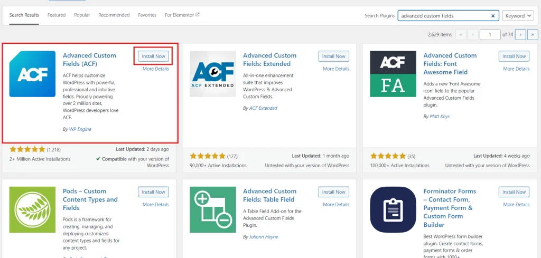Click the "2,629 items" count text
The width and height of the screenshot is (541, 258).
click(x=440, y=34)
